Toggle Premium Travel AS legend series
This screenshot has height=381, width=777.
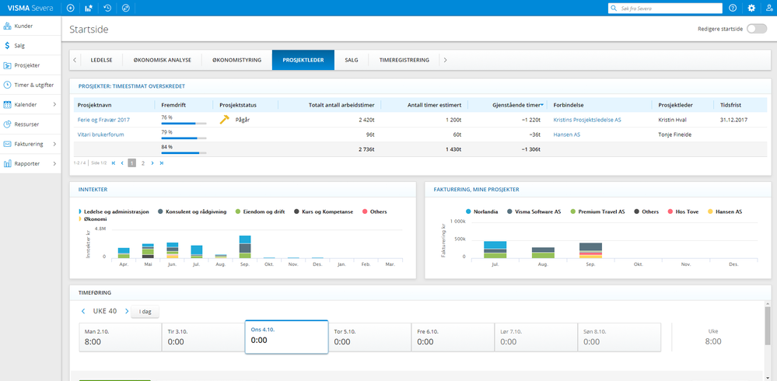[597, 211]
